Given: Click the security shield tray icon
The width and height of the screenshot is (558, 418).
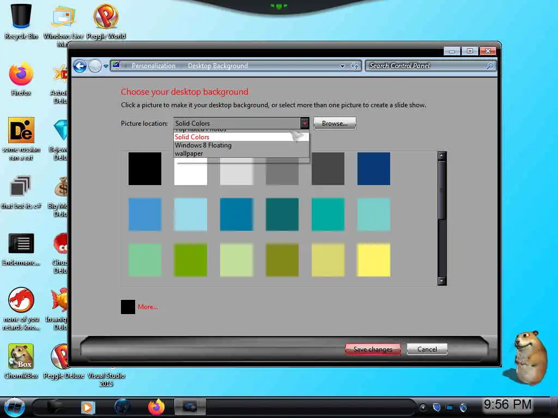Looking at the screenshot, I should pyautogui.click(x=436, y=407).
